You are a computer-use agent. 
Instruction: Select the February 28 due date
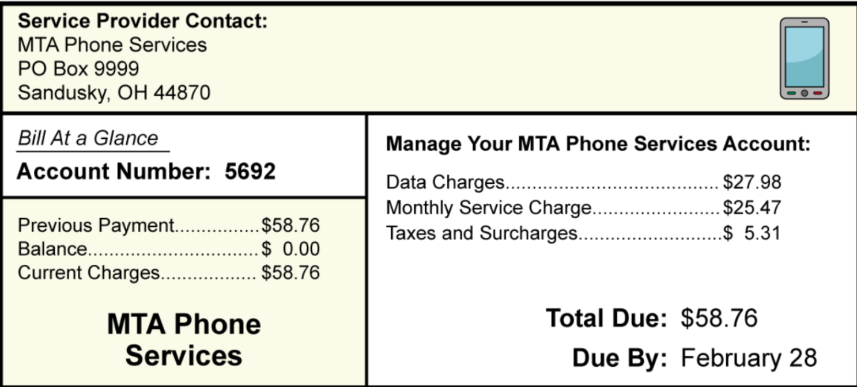point(749,358)
